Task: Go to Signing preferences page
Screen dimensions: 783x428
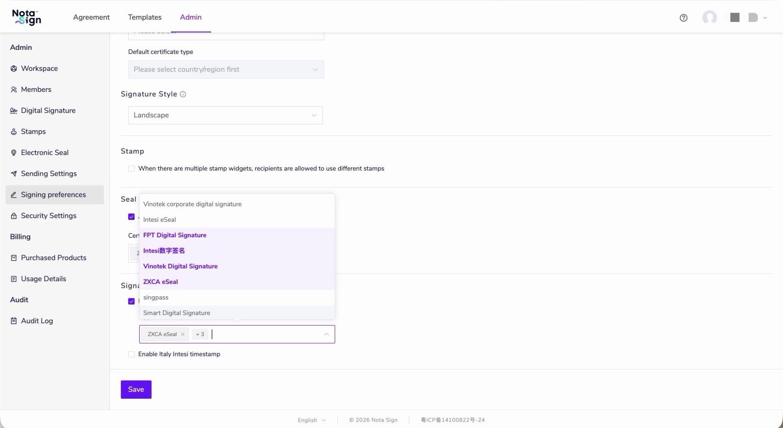Action: click(54, 195)
